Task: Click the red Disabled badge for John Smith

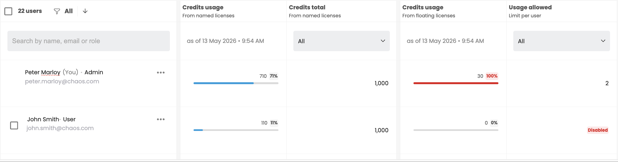Action: [x=598, y=130]
